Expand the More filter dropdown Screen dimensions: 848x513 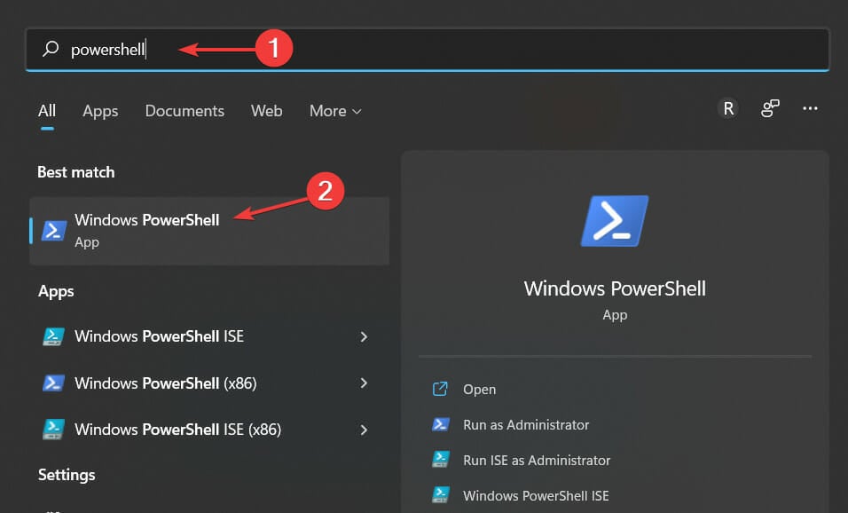point(335,111)
